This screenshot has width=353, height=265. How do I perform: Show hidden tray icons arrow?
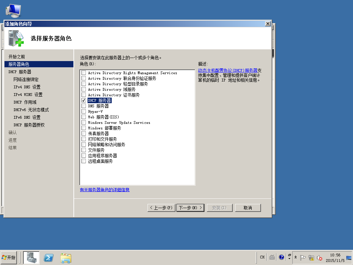click(x=295, y=257)
